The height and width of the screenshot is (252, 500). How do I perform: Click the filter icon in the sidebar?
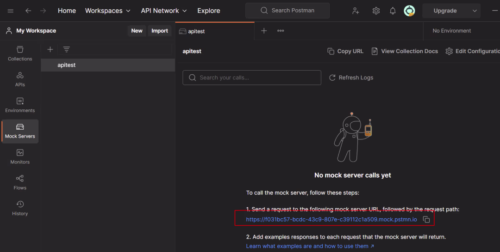pyautogui.click(x=66, y=49)
